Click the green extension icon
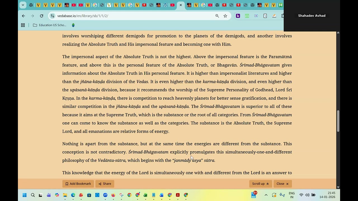Image resolution: width=358 pixels, height=201 pixels. click(247, 16)
